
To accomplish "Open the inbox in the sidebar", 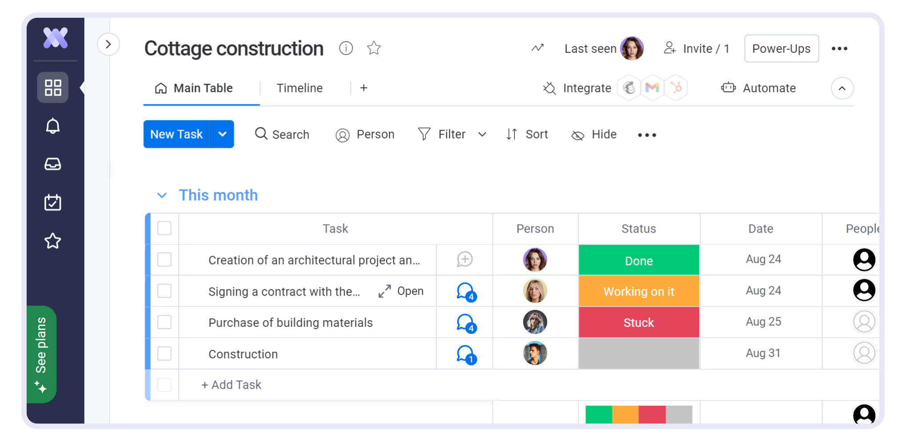I will [x=53, y=164].
